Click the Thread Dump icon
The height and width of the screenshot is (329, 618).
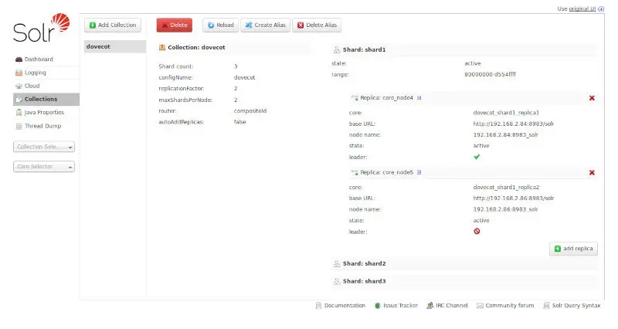click(19, 126)
